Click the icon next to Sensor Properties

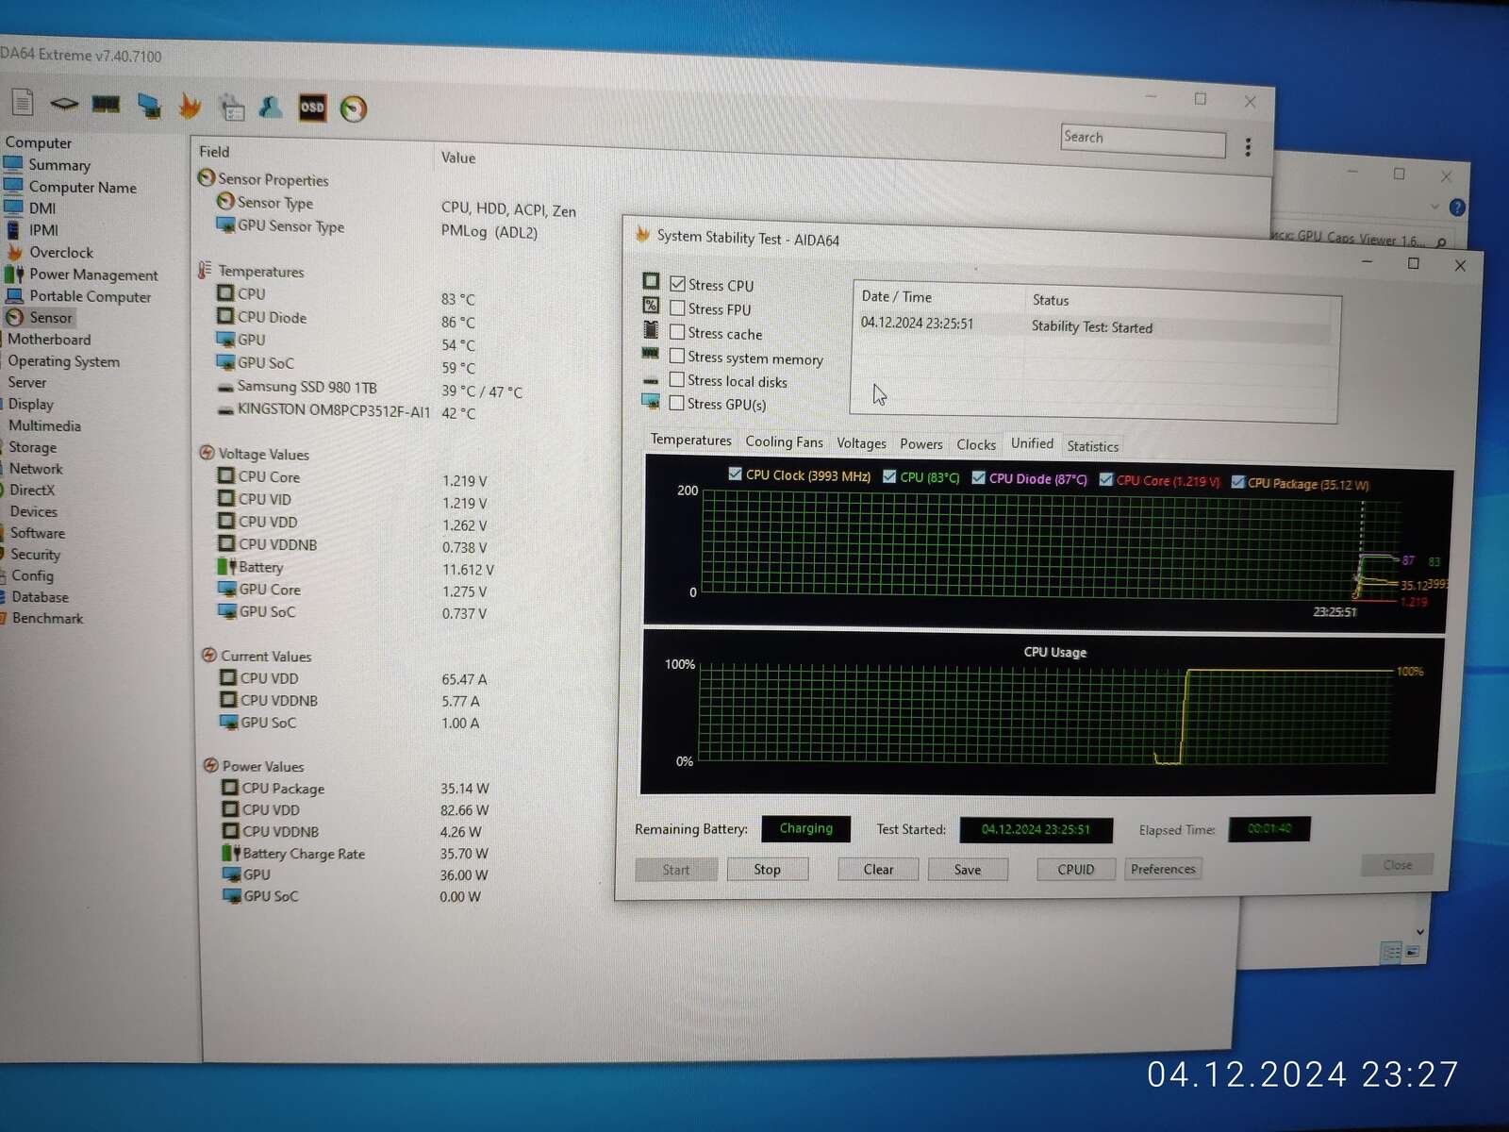point(207,177)
